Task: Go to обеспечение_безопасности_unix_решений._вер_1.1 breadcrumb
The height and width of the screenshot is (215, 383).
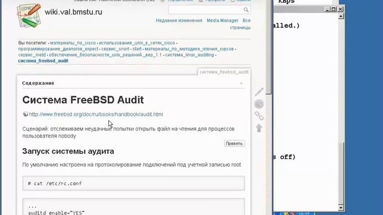Action: pyautogui.click(x=105, y=55)
